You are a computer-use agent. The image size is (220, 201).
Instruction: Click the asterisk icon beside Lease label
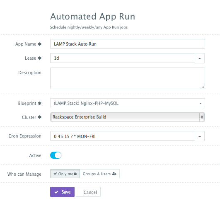[40, 58]
